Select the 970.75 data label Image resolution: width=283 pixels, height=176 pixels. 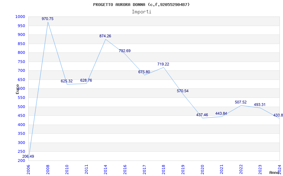click(48, 19)
